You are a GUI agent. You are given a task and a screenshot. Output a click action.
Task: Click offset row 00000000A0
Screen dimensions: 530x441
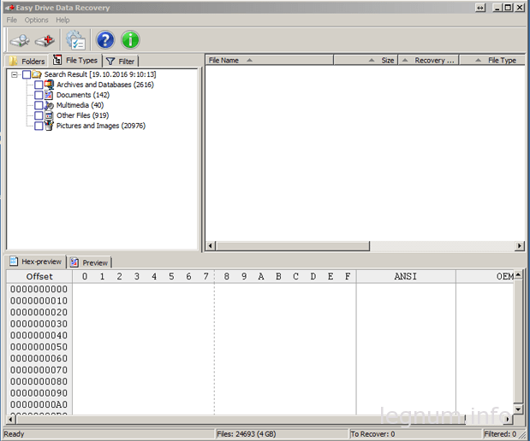point(39,404)
